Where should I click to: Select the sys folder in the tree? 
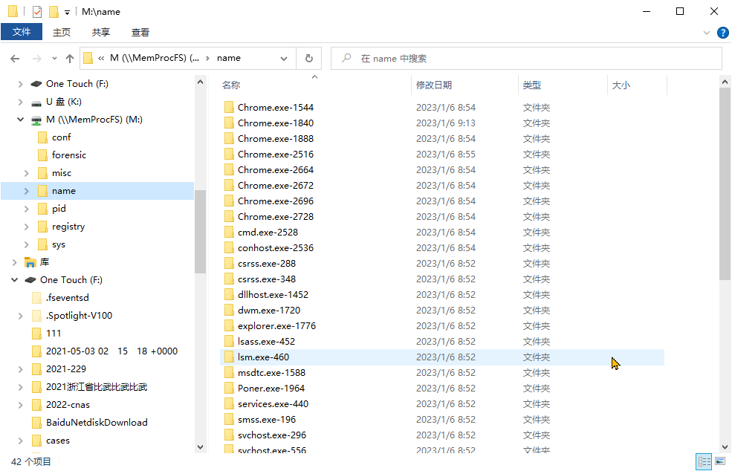tap(59, 244)
